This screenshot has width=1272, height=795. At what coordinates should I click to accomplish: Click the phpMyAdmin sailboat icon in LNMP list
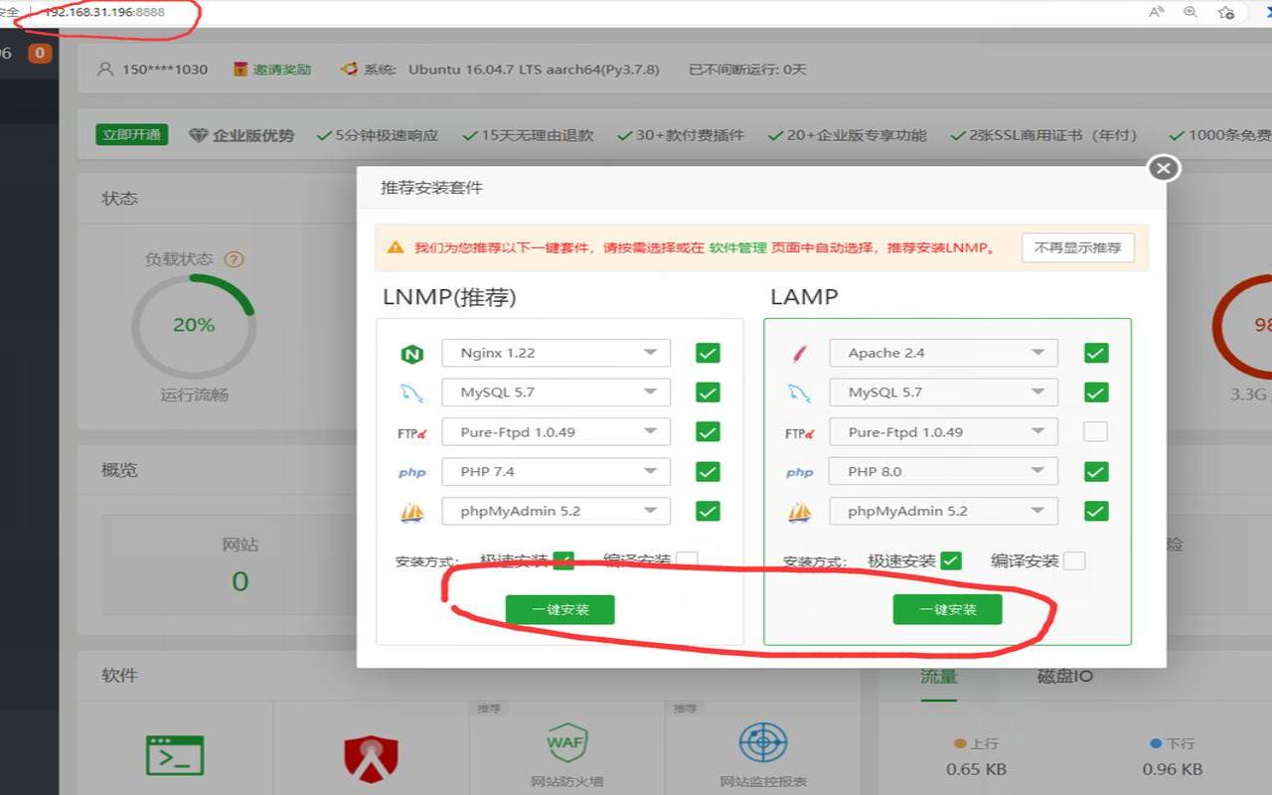(x=411, y=512)
